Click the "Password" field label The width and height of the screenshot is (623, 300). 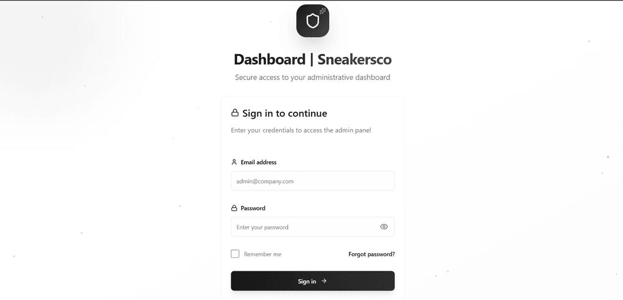click(253, 208)
